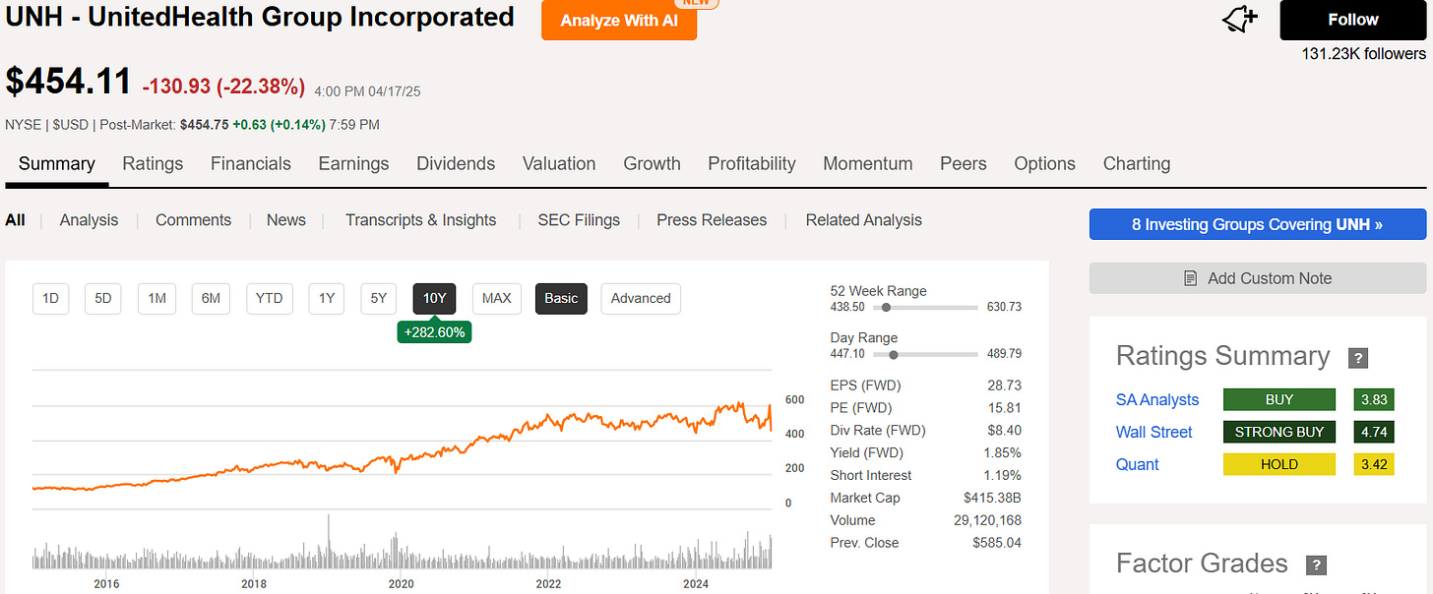Show the News filter
The height and width of the screenshot is (594, 1433).
coord(286,220)
